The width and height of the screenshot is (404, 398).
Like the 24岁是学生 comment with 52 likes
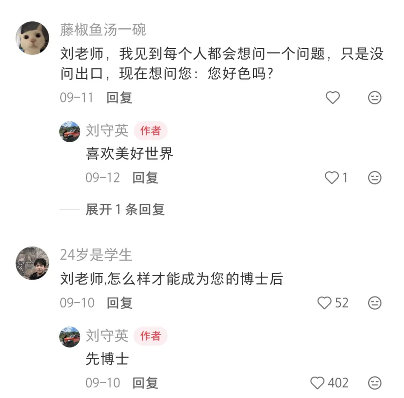pos(324,303)
